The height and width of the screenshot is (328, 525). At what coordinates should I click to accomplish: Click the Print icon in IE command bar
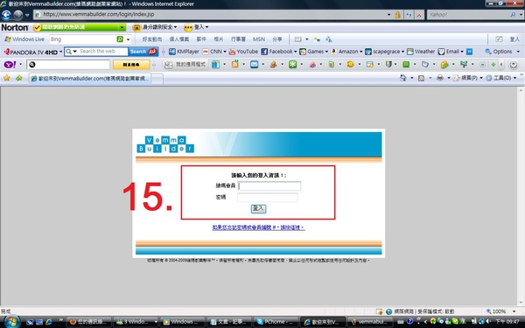coord(440,78)
